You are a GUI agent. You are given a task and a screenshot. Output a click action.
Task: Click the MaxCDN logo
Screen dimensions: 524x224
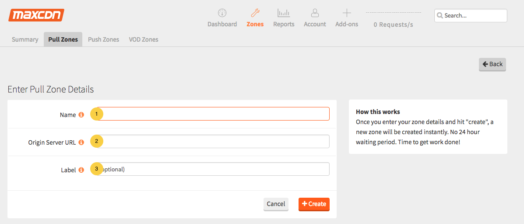tap(36, 15)
